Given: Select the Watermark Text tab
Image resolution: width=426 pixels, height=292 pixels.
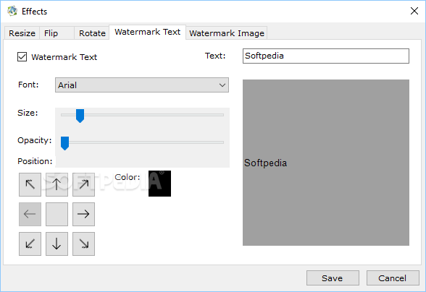Looking at the screenshot, I should click(x=148, y=32).
